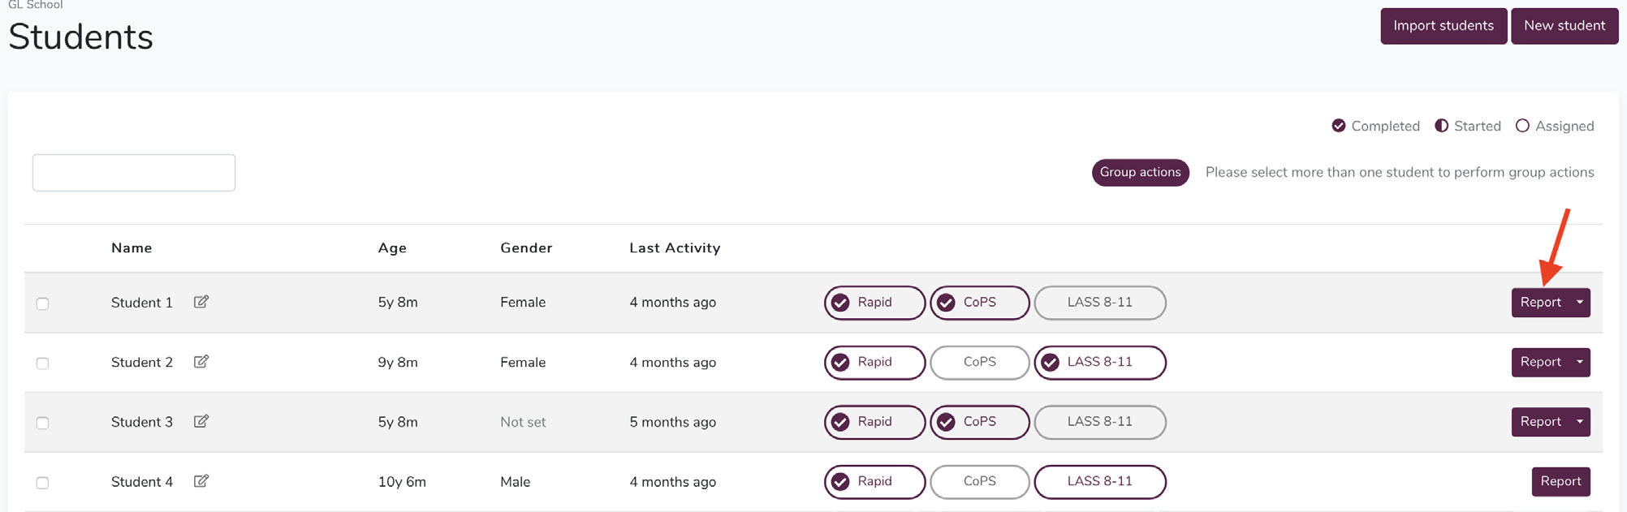Expand the Report dropdown arrow for Student 1
The width and height of the screenshot is (1627, 512).
point(1580,303)
